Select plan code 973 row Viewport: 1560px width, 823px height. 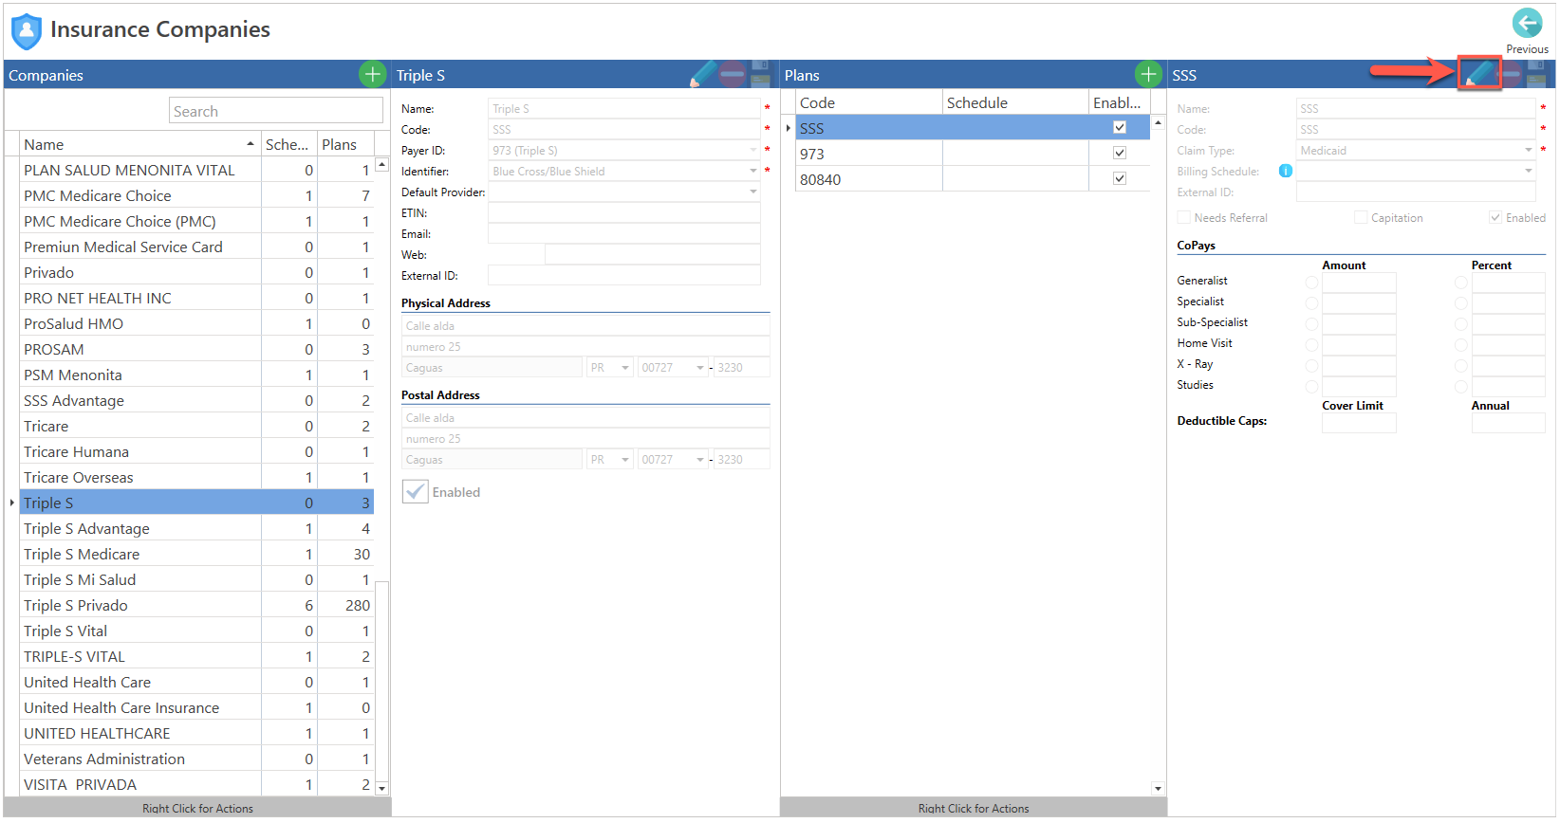[973, 153]
